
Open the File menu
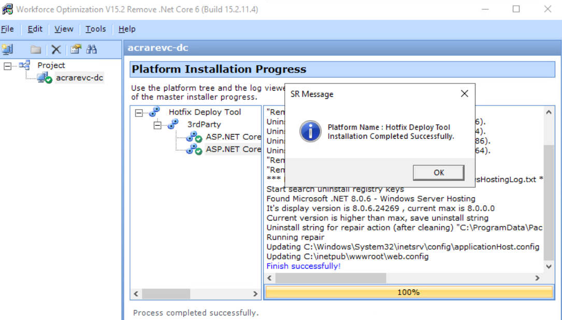pos(7,29)
